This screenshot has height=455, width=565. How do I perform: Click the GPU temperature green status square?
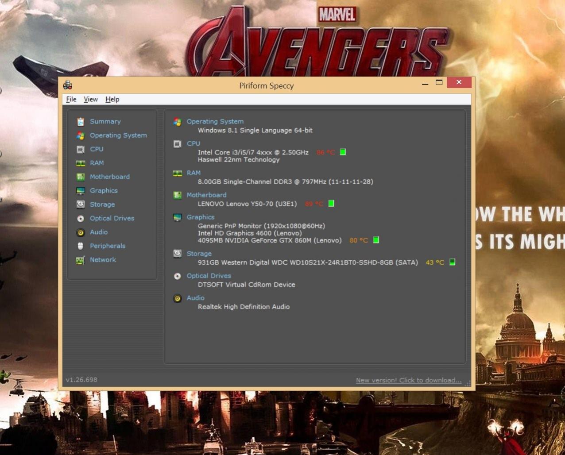tap(376, 240)
